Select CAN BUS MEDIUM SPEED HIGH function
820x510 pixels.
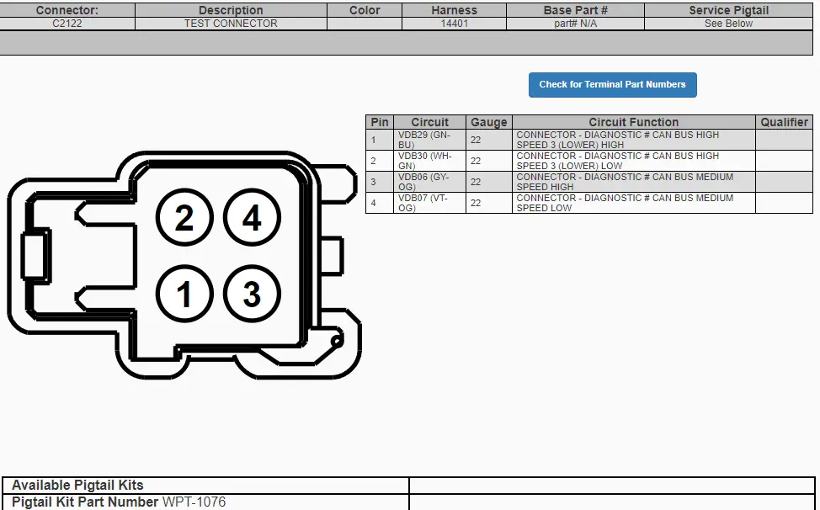tap(634, 182)
